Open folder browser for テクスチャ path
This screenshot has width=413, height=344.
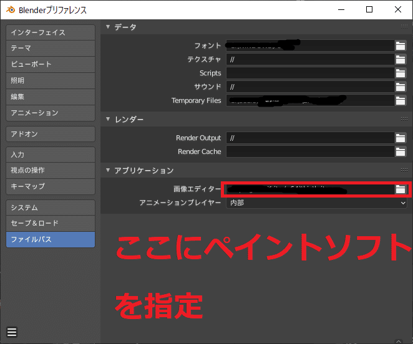tap(401, 59)
